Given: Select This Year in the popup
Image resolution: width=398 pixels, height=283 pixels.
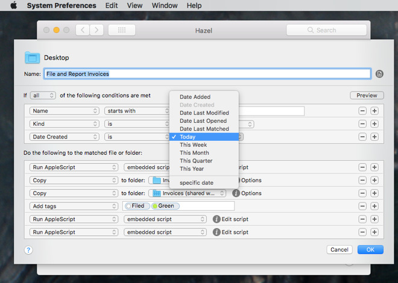Looking at the screenshot, I should (x=204, y=169).
